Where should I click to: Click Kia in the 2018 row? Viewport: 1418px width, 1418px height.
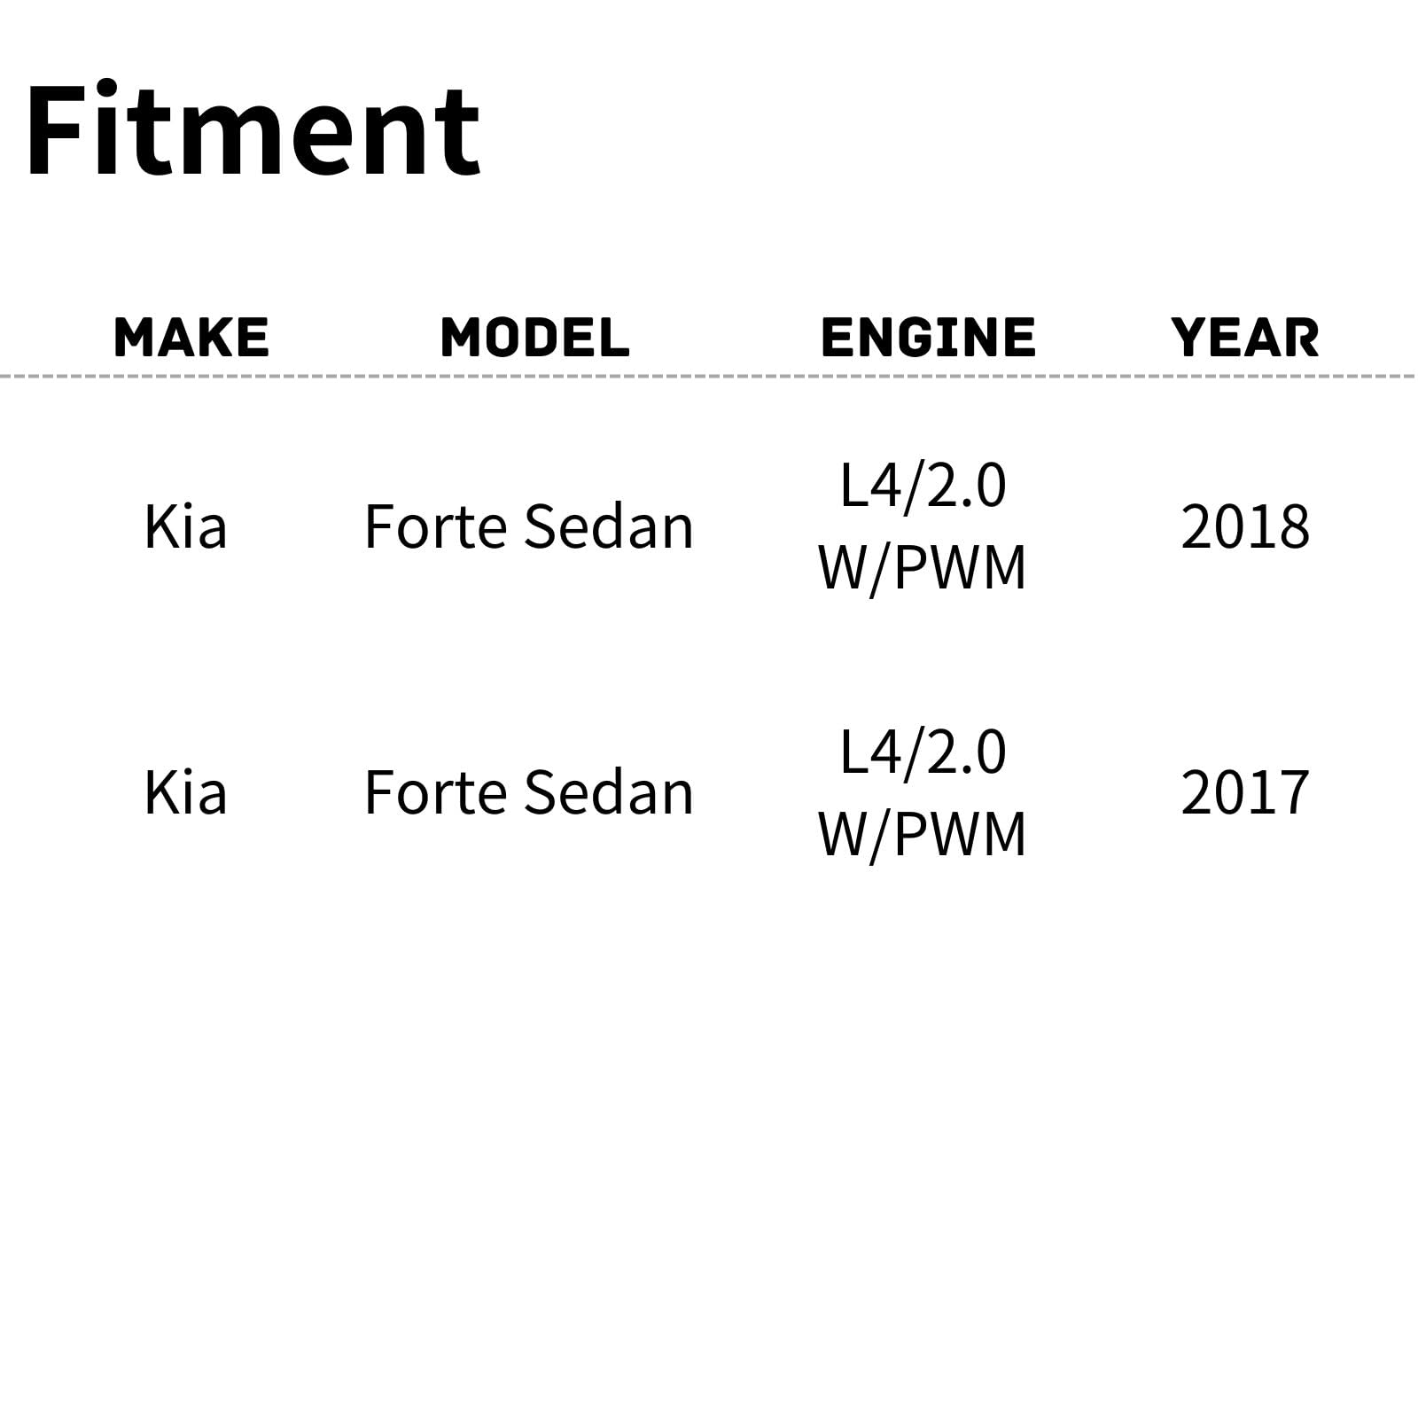point(185,526)
